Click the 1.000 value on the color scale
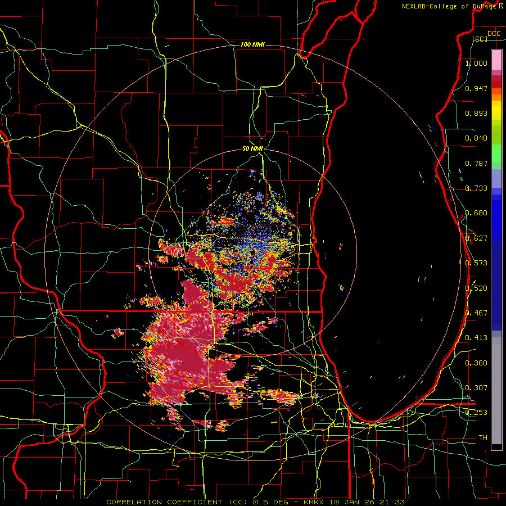Viewport: 506px width, 506px height. 476,63
